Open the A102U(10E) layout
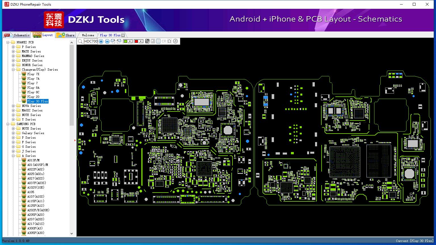The image size is (436, 245). coord(36,187)
